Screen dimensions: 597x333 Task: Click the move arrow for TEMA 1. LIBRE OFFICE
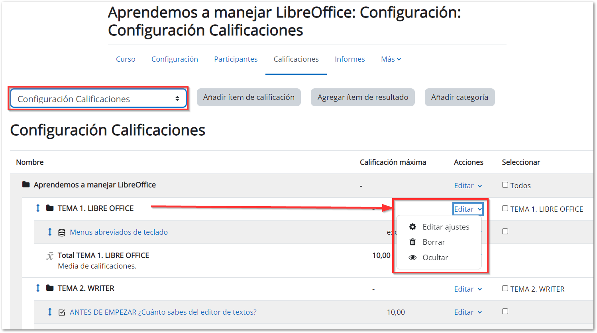pos(38,208)
